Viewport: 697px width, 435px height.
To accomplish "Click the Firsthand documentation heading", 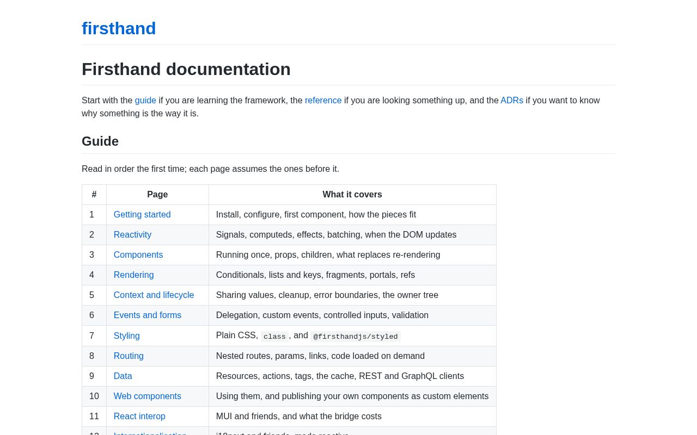I will point(186,69).
